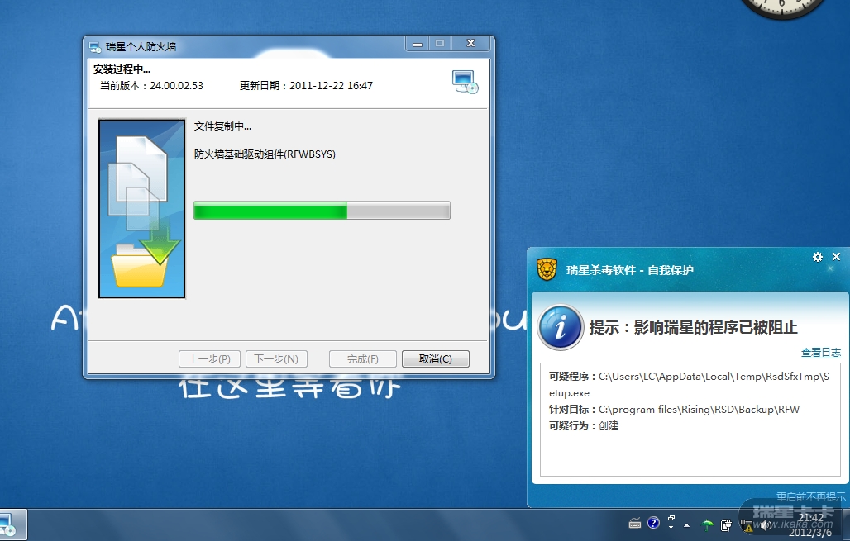The image size is (850, 541).
Task: Minimize the 瑞星个人防火墙 installer window
Action: point(418,44)
